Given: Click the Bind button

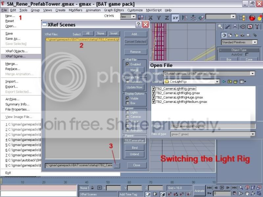Looking at the screenshot, I should [x=134, y=147].
